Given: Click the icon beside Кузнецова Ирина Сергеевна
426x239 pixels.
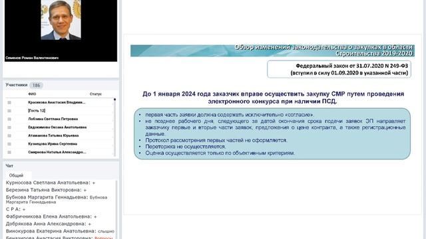Looking at the screenshot, I should pos(9,144).
